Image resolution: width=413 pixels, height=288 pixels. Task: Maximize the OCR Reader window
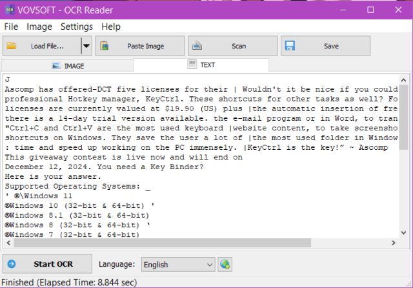370,10
